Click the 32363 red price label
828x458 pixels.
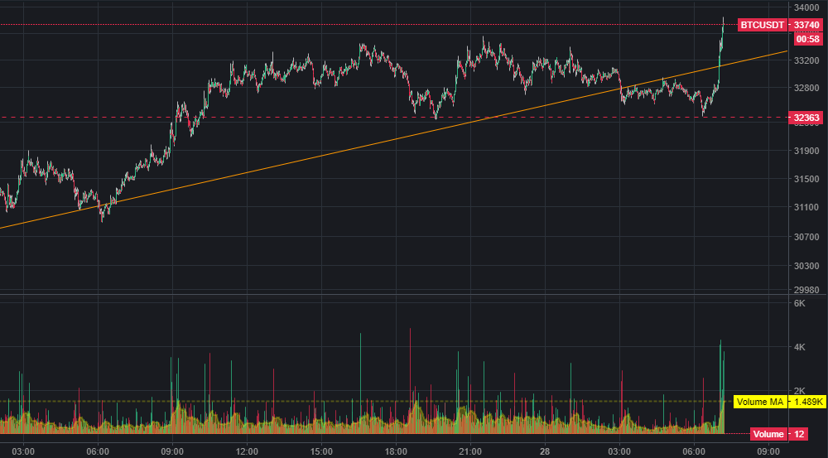click(806, 118)
